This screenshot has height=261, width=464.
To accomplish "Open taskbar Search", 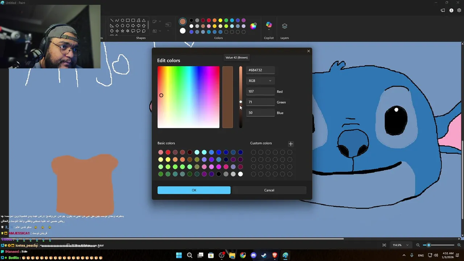I will point(190,255).
